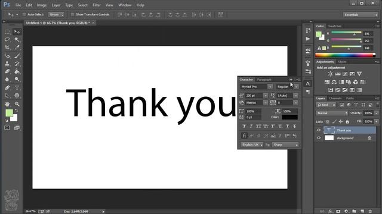Open the Filter menu
The height and width of the screenshot is (214, 382).
tap(97, 5)
